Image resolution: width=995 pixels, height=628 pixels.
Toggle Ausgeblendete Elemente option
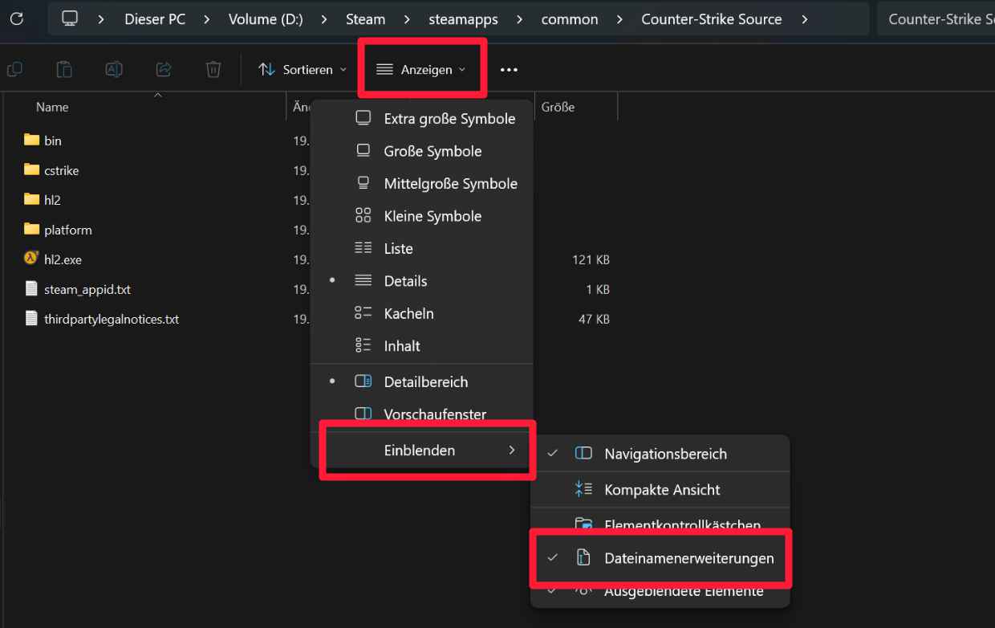click(x=660, y=593)
